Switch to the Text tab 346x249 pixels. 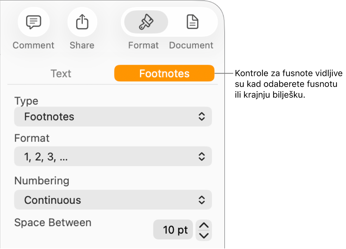point(61,73)
